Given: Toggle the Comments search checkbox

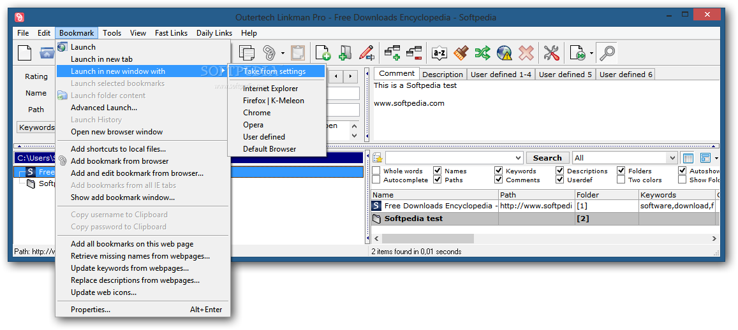Looking at the screenshot, I should tap(498, 180).
